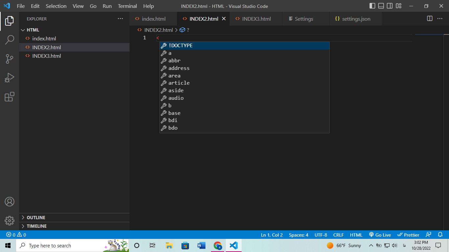Choose the audio suggestion
The width and height of the screenshot is (449, 252).
coord(244,98)
